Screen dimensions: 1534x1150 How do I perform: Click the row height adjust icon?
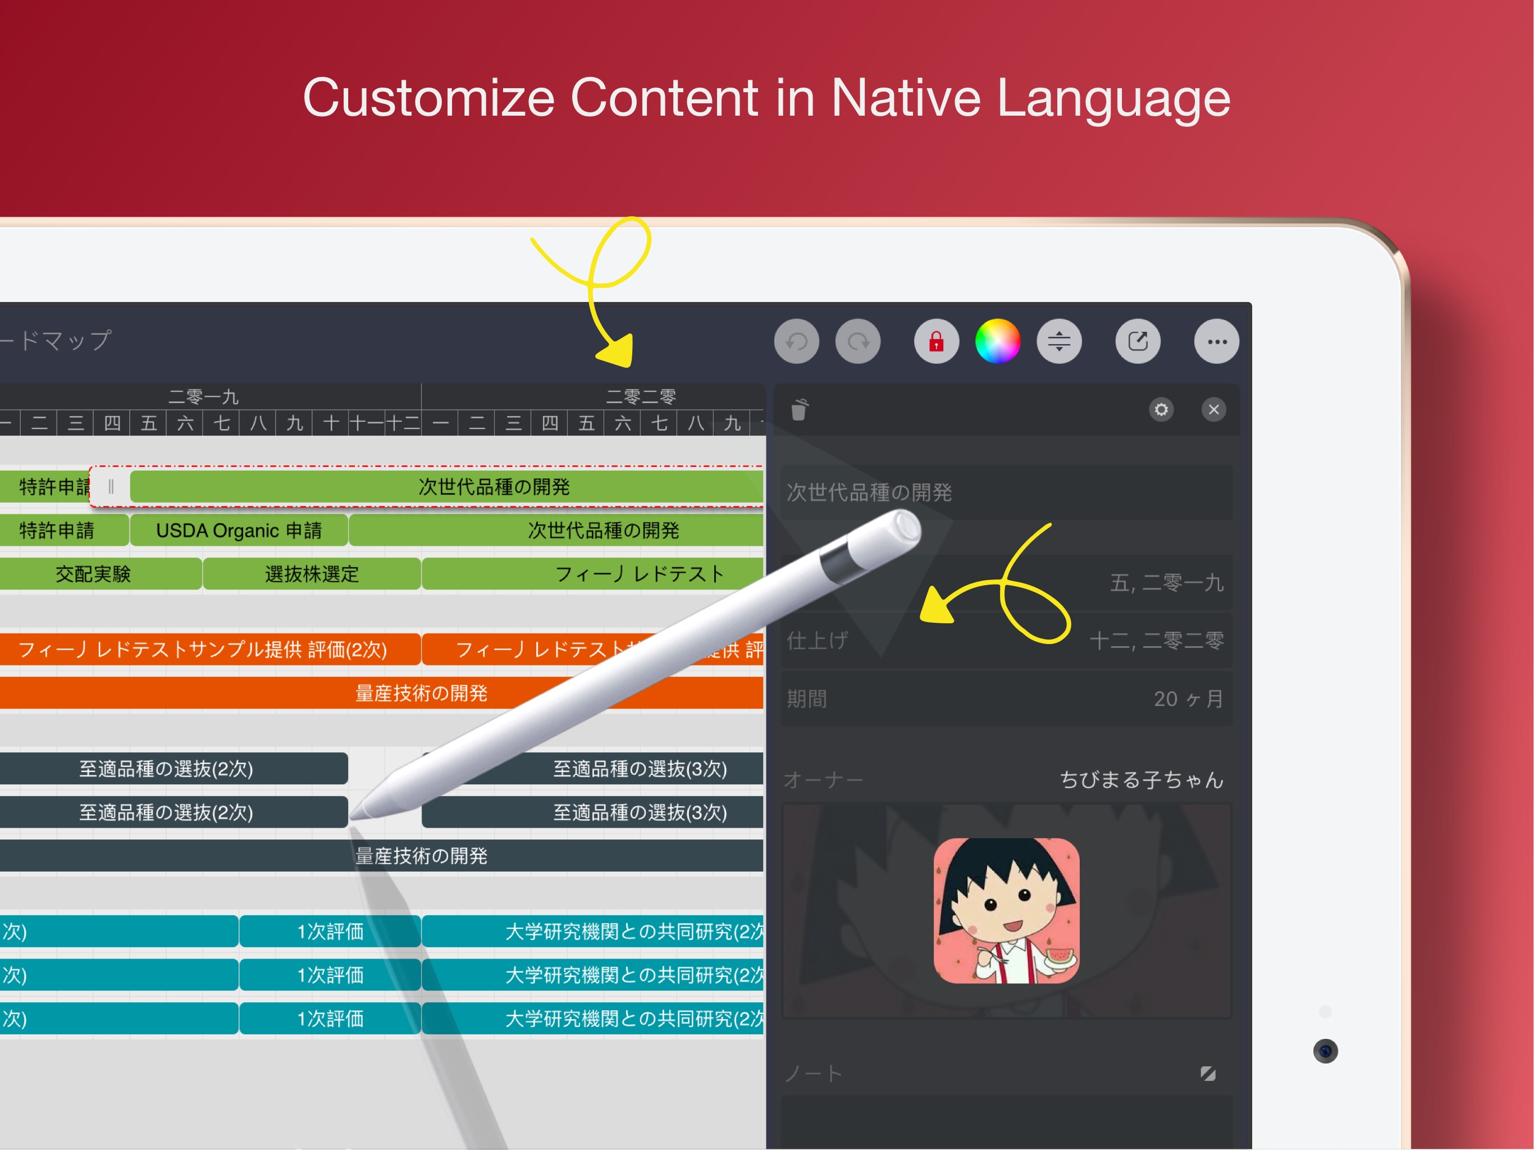coord(1059,341)
